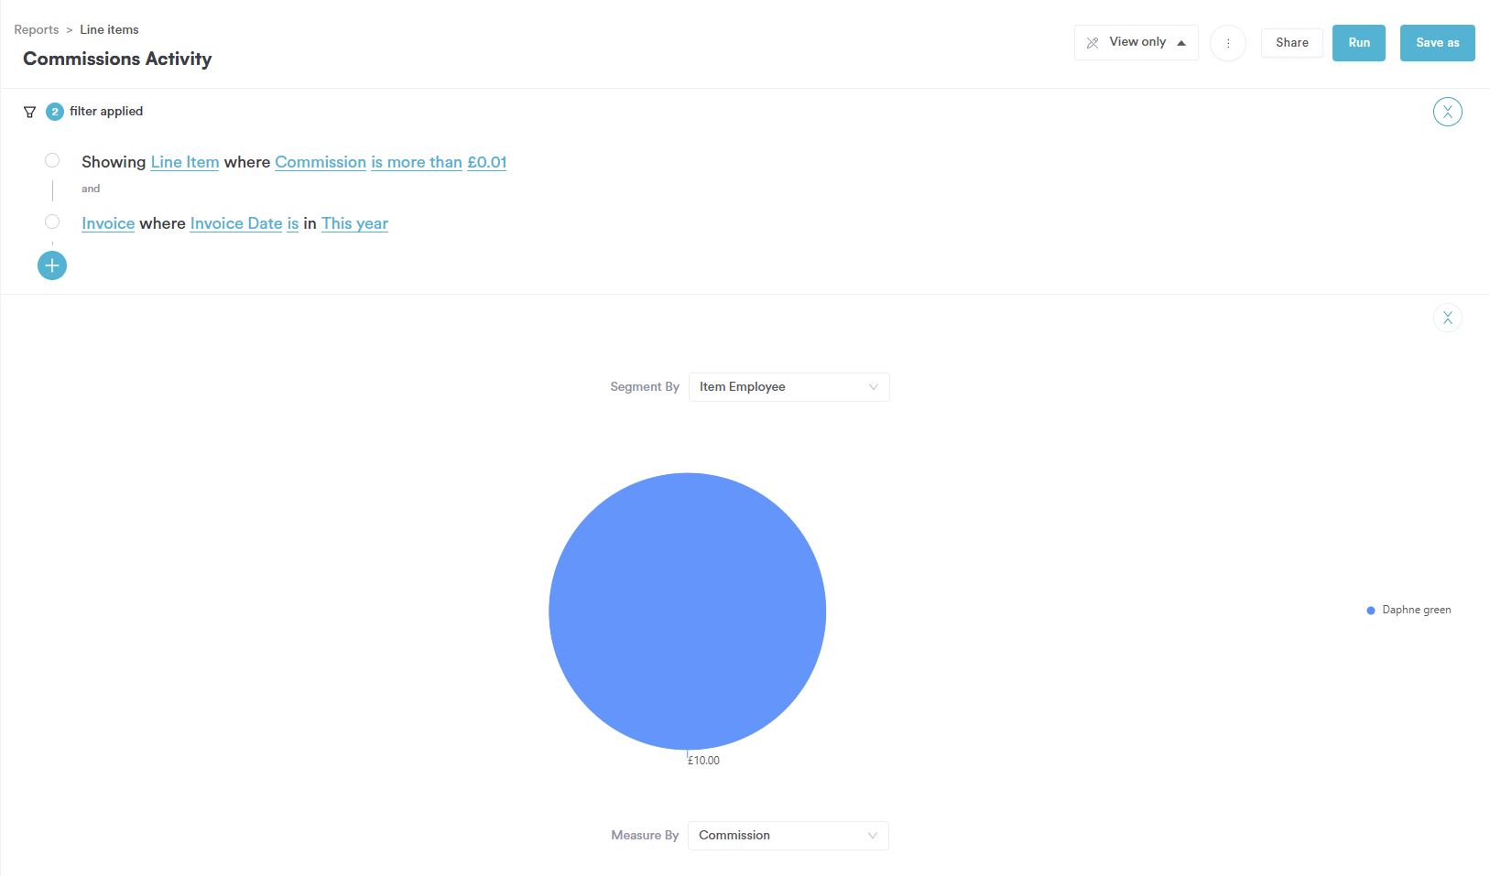Edit the £0.01 filter value
Viewport: 1490px width, 876px height.
pyautogui.click(x=486, y=162)
